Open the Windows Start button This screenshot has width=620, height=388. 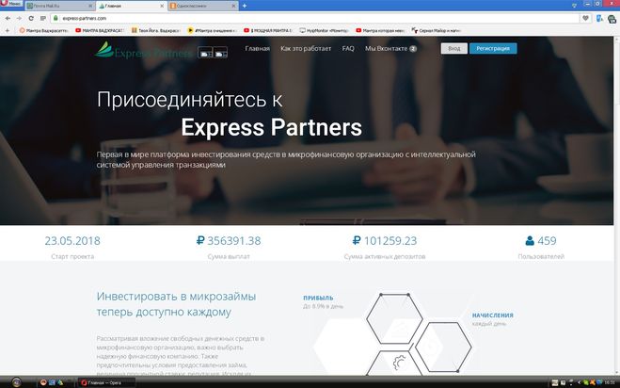click(x=16, y=382)
